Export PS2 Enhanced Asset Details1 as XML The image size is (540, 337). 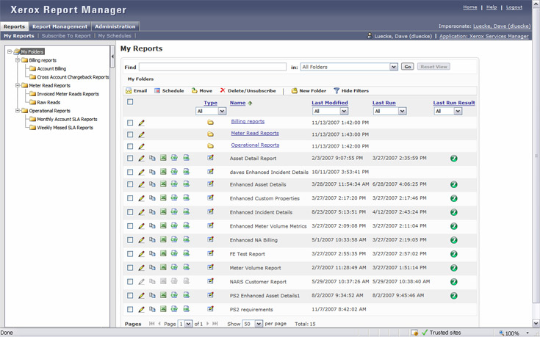[186, 295]
